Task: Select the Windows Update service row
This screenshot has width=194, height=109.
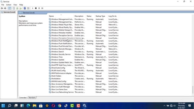Action: tap(84, 60)
